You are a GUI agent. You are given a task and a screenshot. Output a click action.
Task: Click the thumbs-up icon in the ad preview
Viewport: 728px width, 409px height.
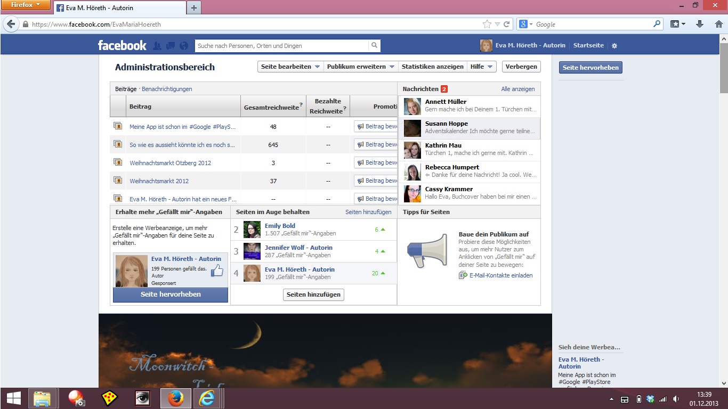pyautogui.click(x=217, y=271)
